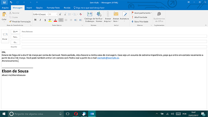
Task: Open the volume control in system tray
Action: (172, 114)
